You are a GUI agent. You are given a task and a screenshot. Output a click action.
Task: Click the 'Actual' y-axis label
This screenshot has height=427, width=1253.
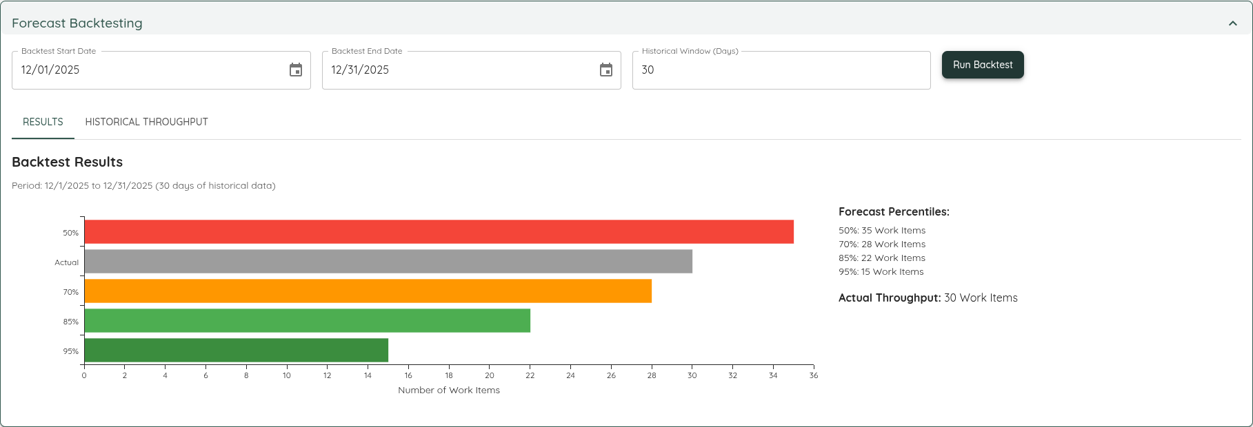(67, 262)
